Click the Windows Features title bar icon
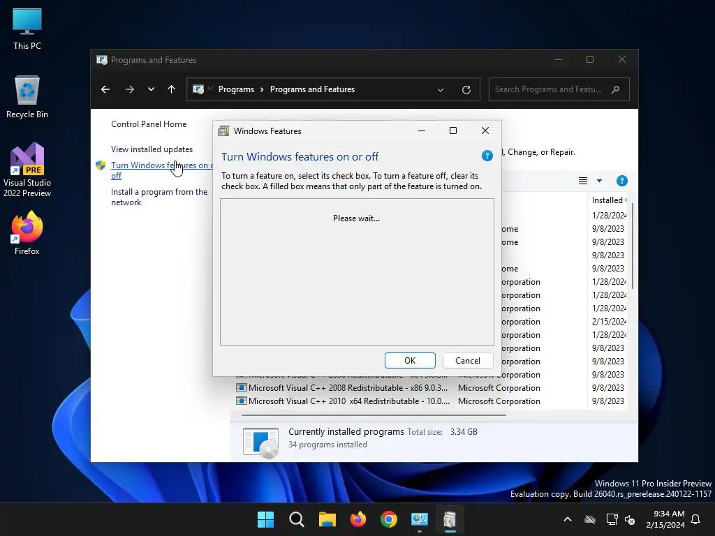This screenshot has width=715, height=536. [224, 131]
